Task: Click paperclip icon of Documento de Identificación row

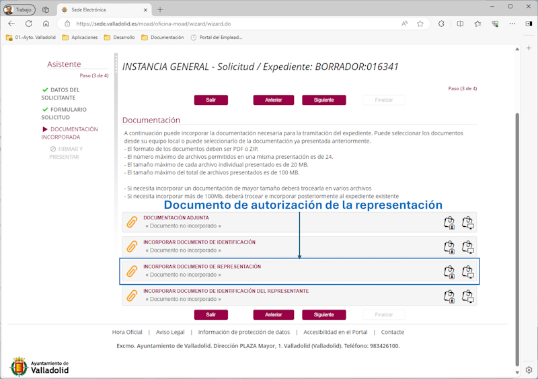Action: (132, 246)
